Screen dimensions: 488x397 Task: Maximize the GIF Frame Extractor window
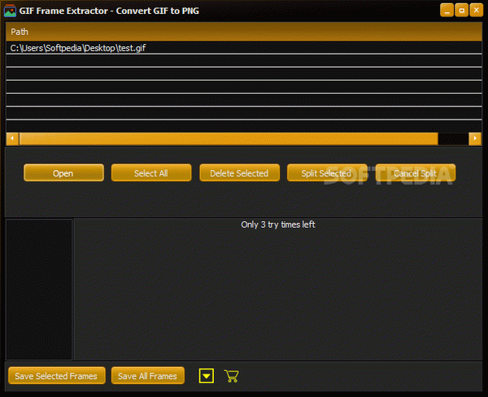[461, 11]
